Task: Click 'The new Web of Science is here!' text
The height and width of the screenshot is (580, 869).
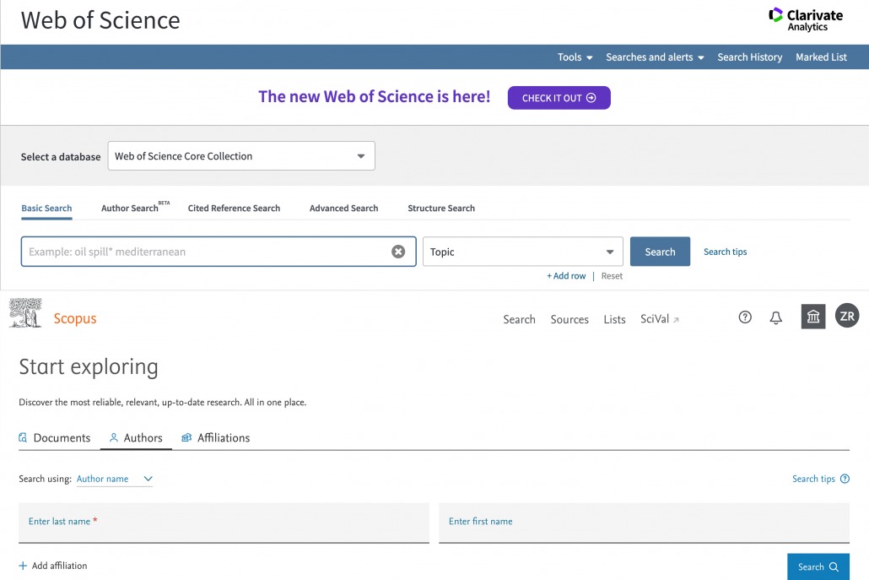Action: point(374,96)
